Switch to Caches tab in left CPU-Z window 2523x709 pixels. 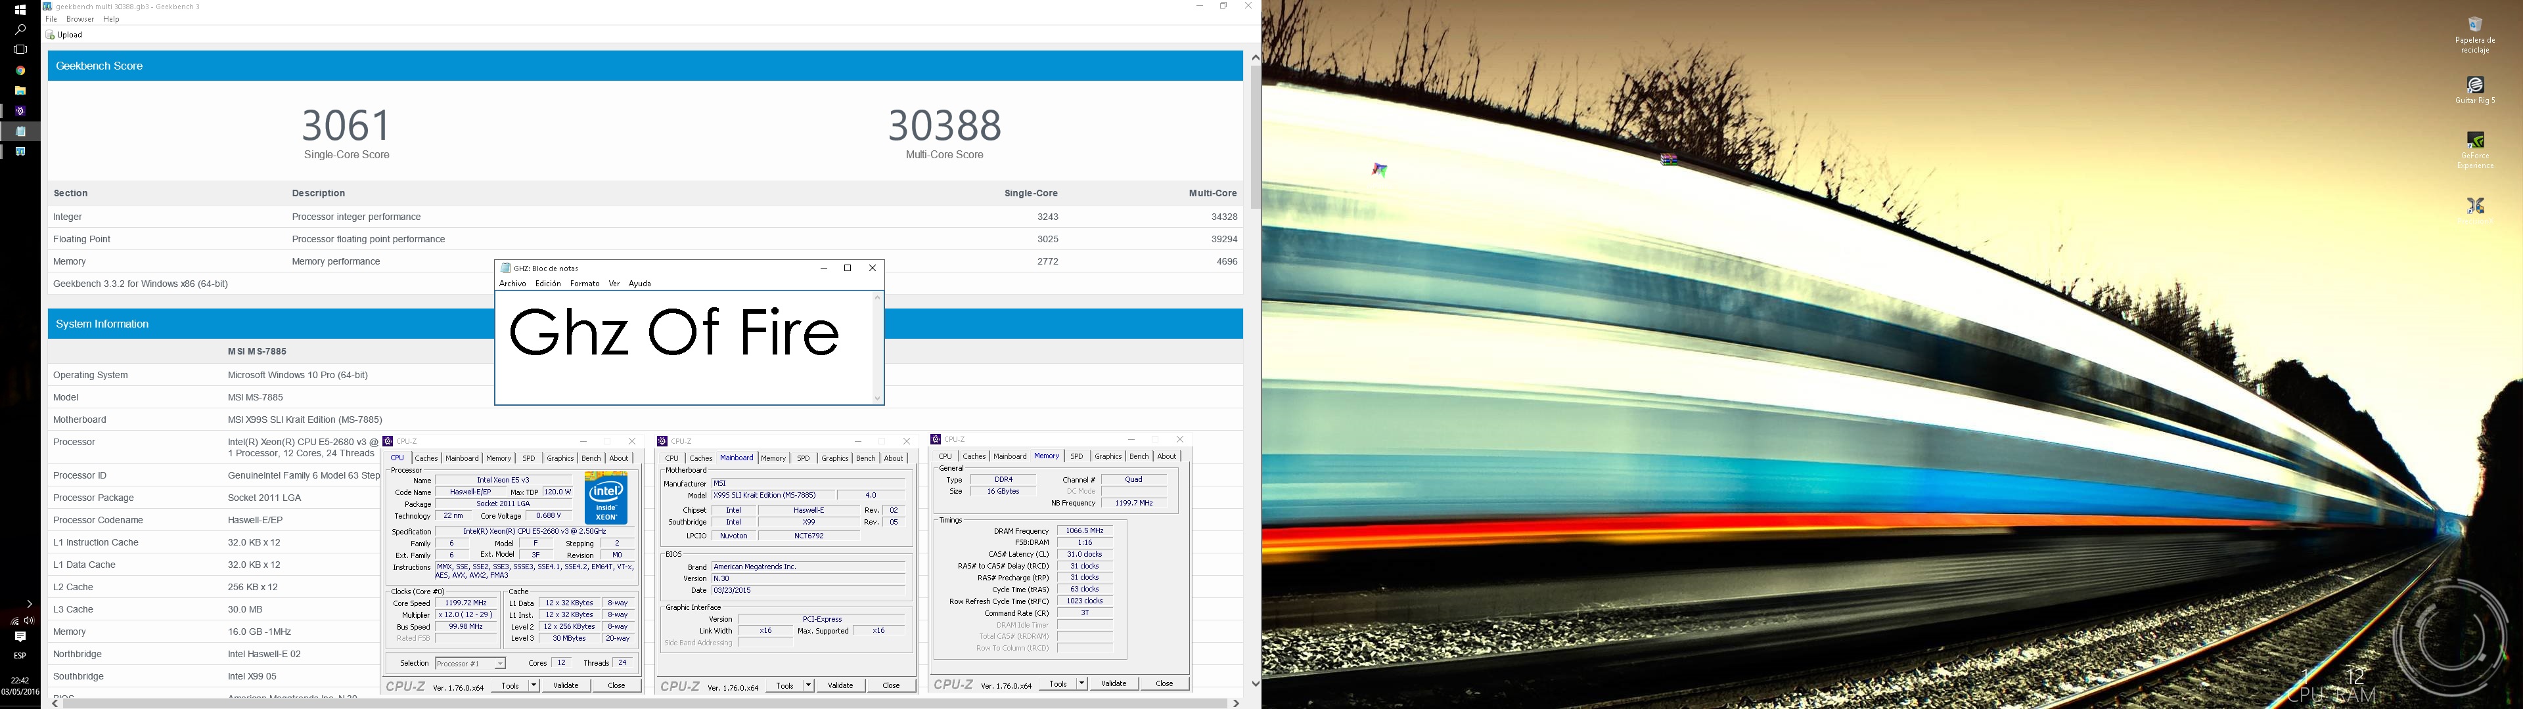426,458
